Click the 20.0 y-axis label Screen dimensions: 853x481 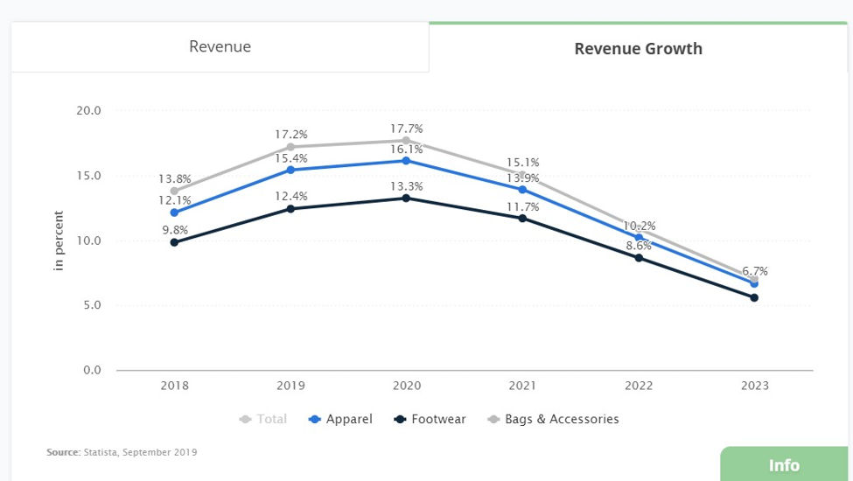click(x=88, y=110)
